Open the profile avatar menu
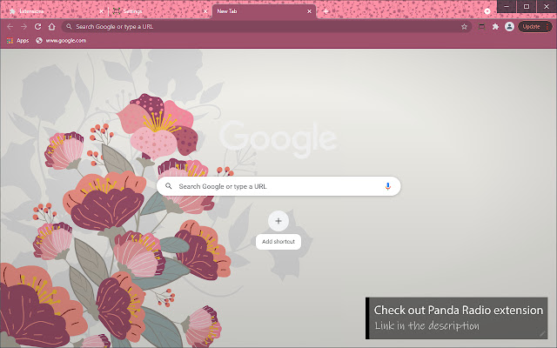 (x=509, y=27)
